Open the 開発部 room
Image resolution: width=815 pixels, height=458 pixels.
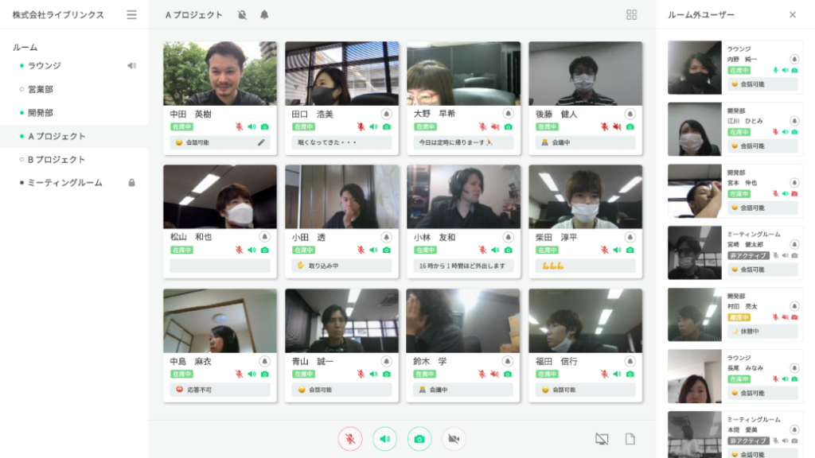click(40, 113)
